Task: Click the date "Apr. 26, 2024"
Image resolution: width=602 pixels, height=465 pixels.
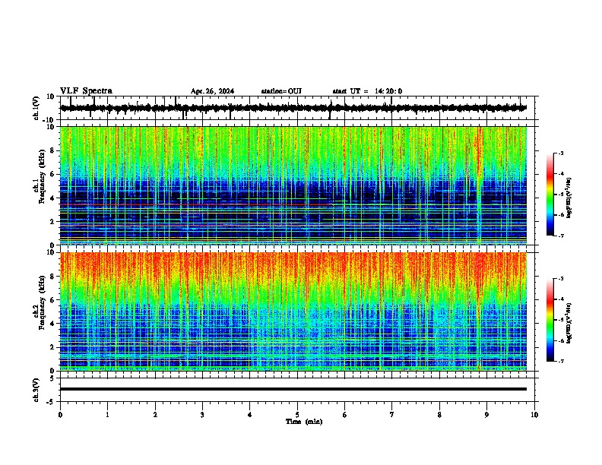Action: click(x=212, y=91)
